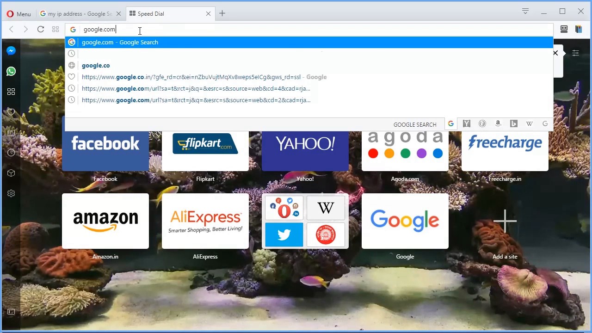Open the Wikipedia thumbnail in the folder tile

326,208
